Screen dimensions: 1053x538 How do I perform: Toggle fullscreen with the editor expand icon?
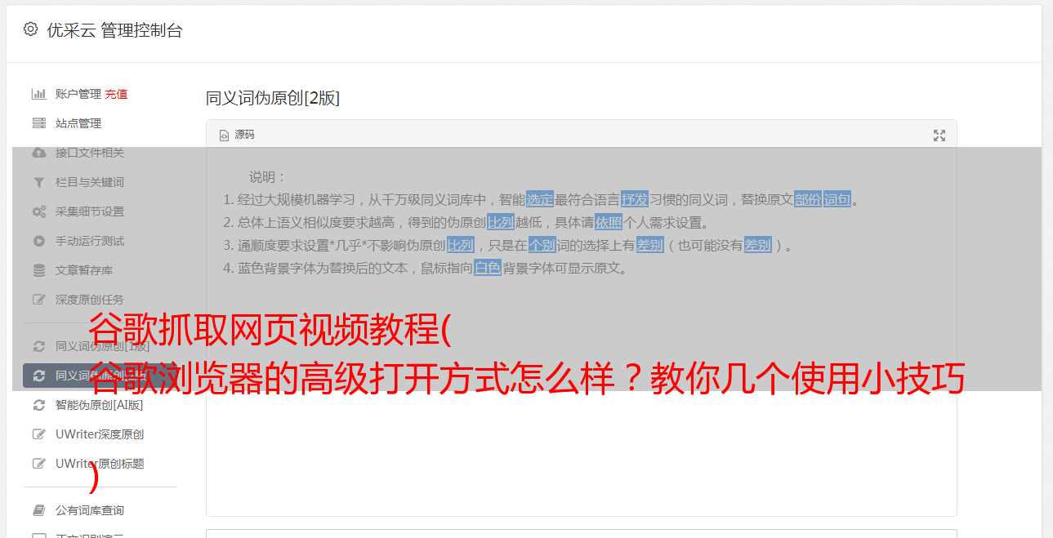pyautogui.click(x=939, y=136)
